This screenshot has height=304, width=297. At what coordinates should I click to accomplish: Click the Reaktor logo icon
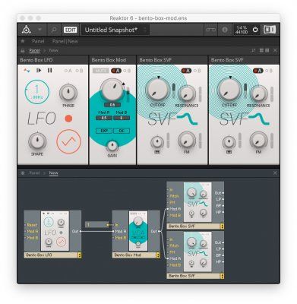point(27,30)
